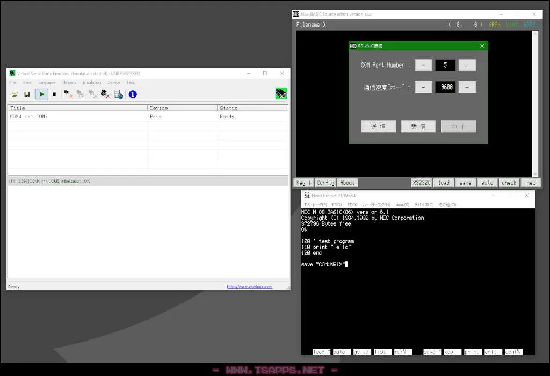The height and width of the screenshot is (376, 550).
Task: Click 'list' function key label in emulator
Action: 382,351
